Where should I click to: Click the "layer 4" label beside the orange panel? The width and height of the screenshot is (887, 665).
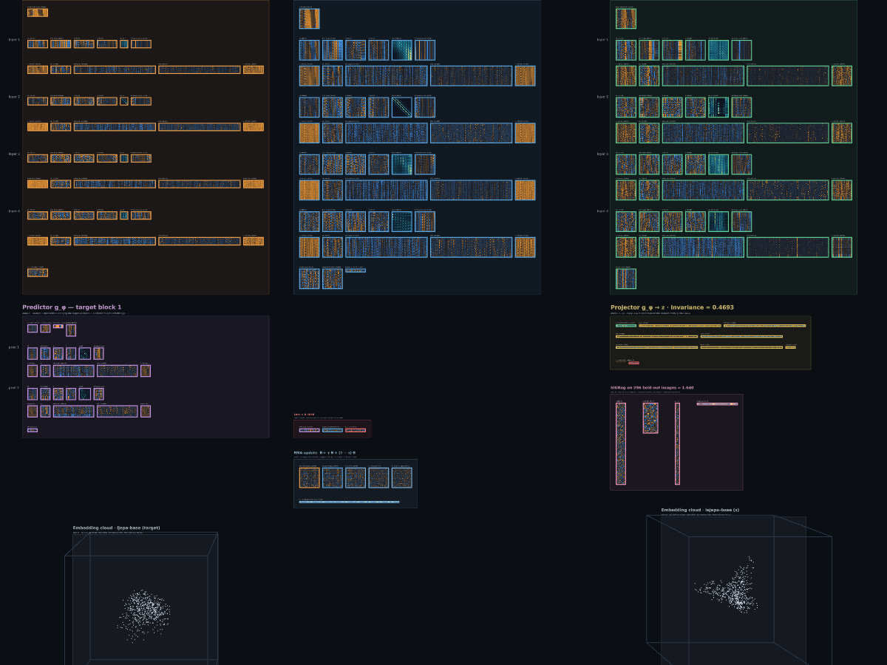tap(14, 211)
